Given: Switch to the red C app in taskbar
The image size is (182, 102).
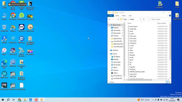Looking at the screenshot, I should click(36, 100).
